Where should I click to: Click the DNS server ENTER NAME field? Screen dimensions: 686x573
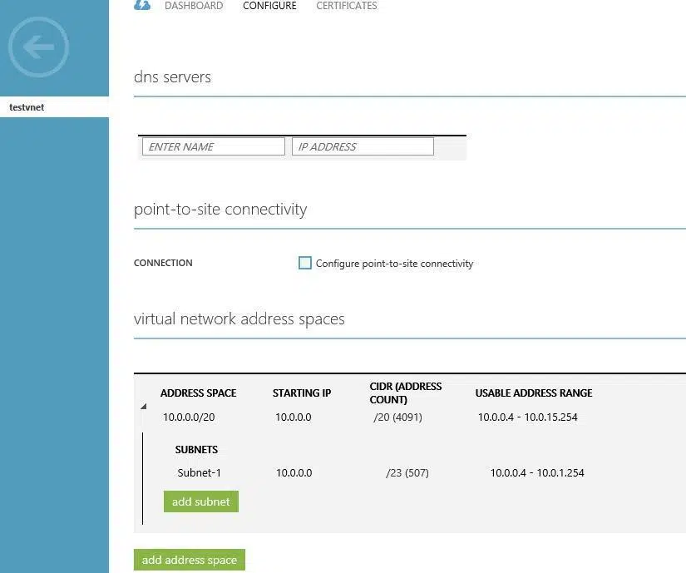click(x=214, y=146)
